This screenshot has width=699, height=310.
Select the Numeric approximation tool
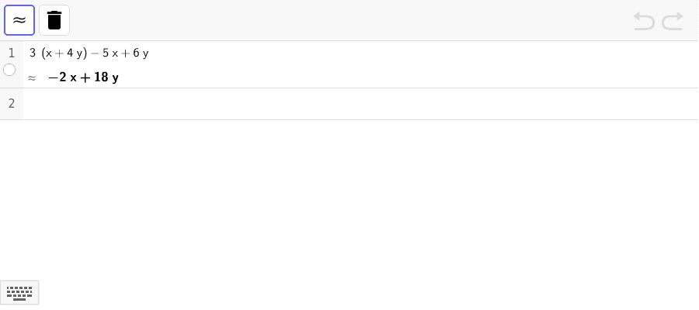[x=19, y=20]
